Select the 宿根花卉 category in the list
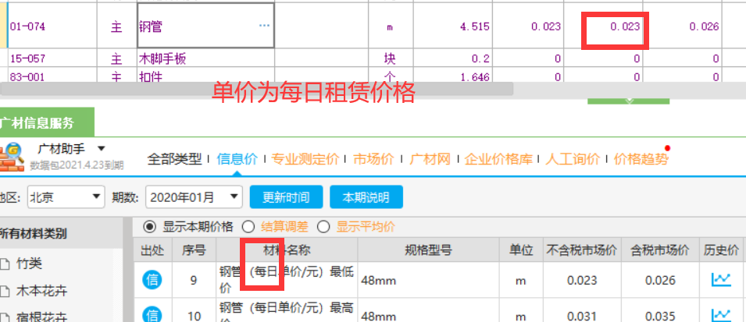 41,317
